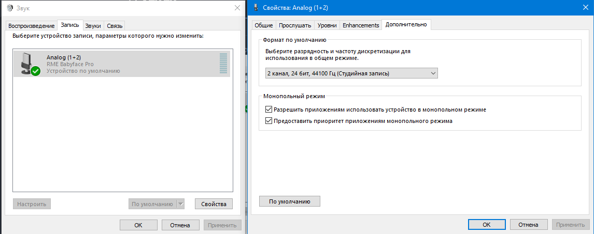Close the Sound dialog window
Screen dimensions: 594x234
pos(237,8)
